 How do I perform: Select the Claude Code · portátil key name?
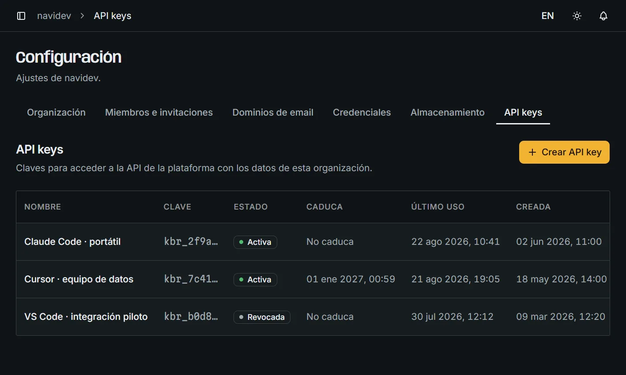click(72, 242)
